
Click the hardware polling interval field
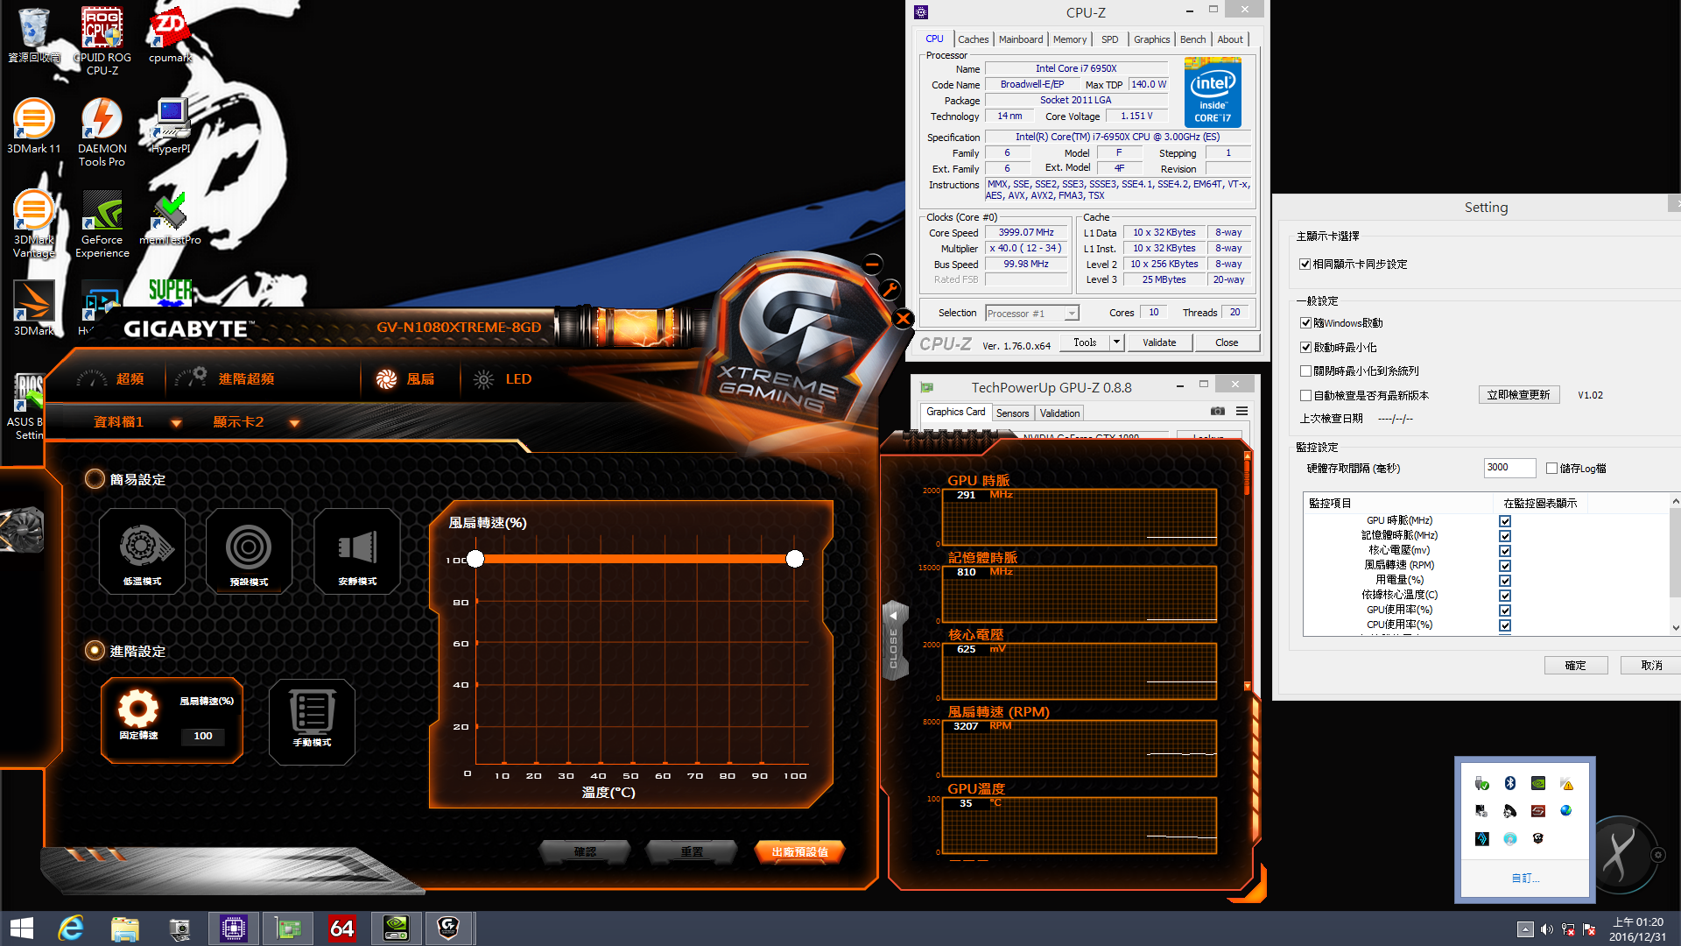point(1509,468)
